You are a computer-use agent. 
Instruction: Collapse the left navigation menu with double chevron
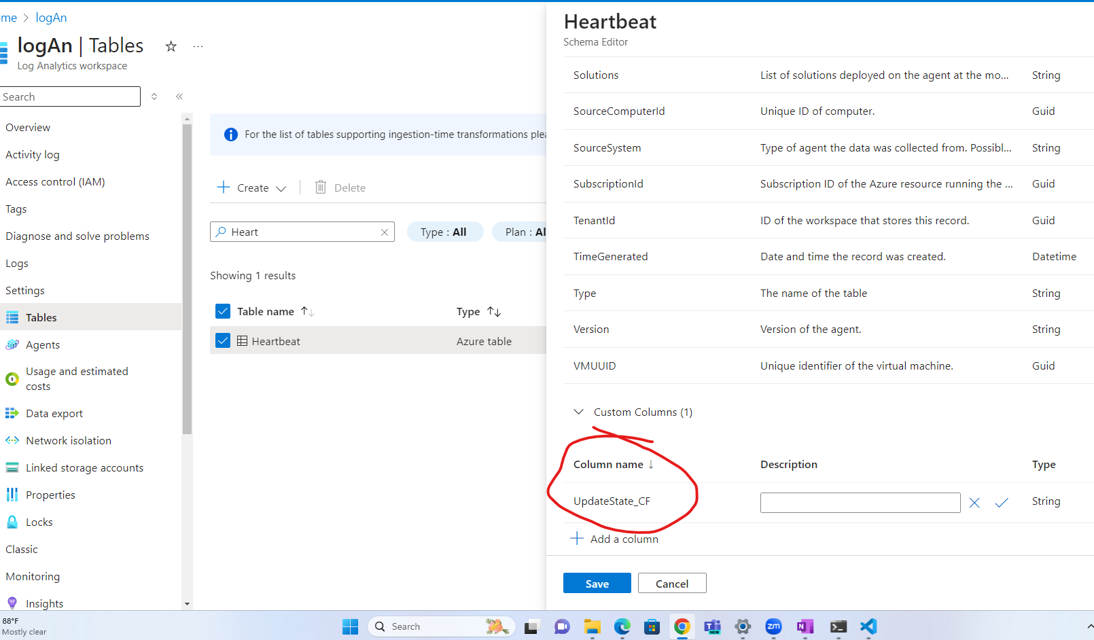pyautogui.click(x=179, y=96)
